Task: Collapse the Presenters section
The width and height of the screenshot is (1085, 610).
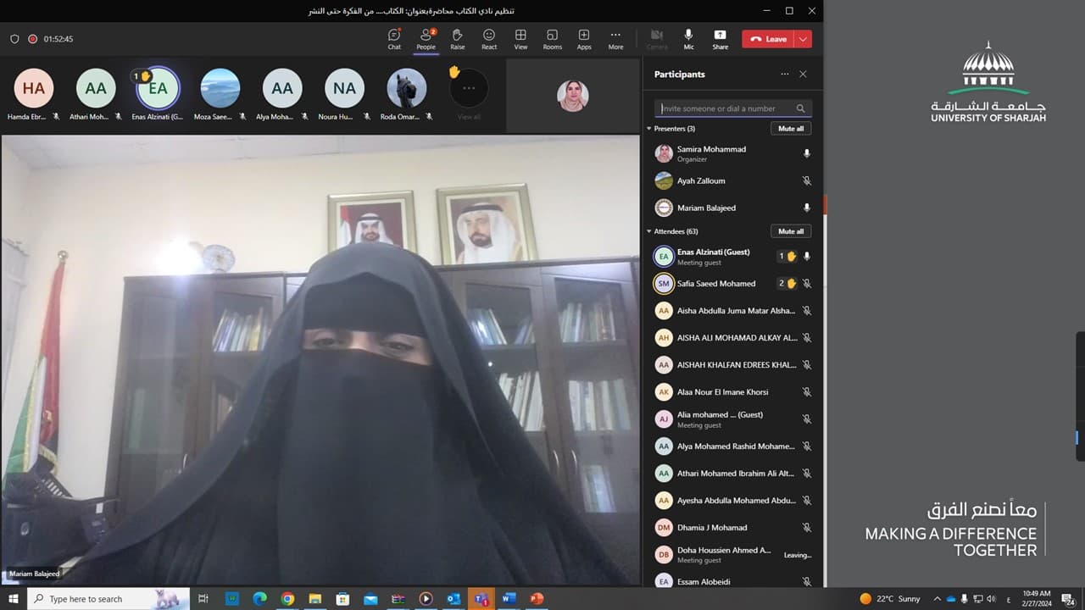Action: (649, 129)
